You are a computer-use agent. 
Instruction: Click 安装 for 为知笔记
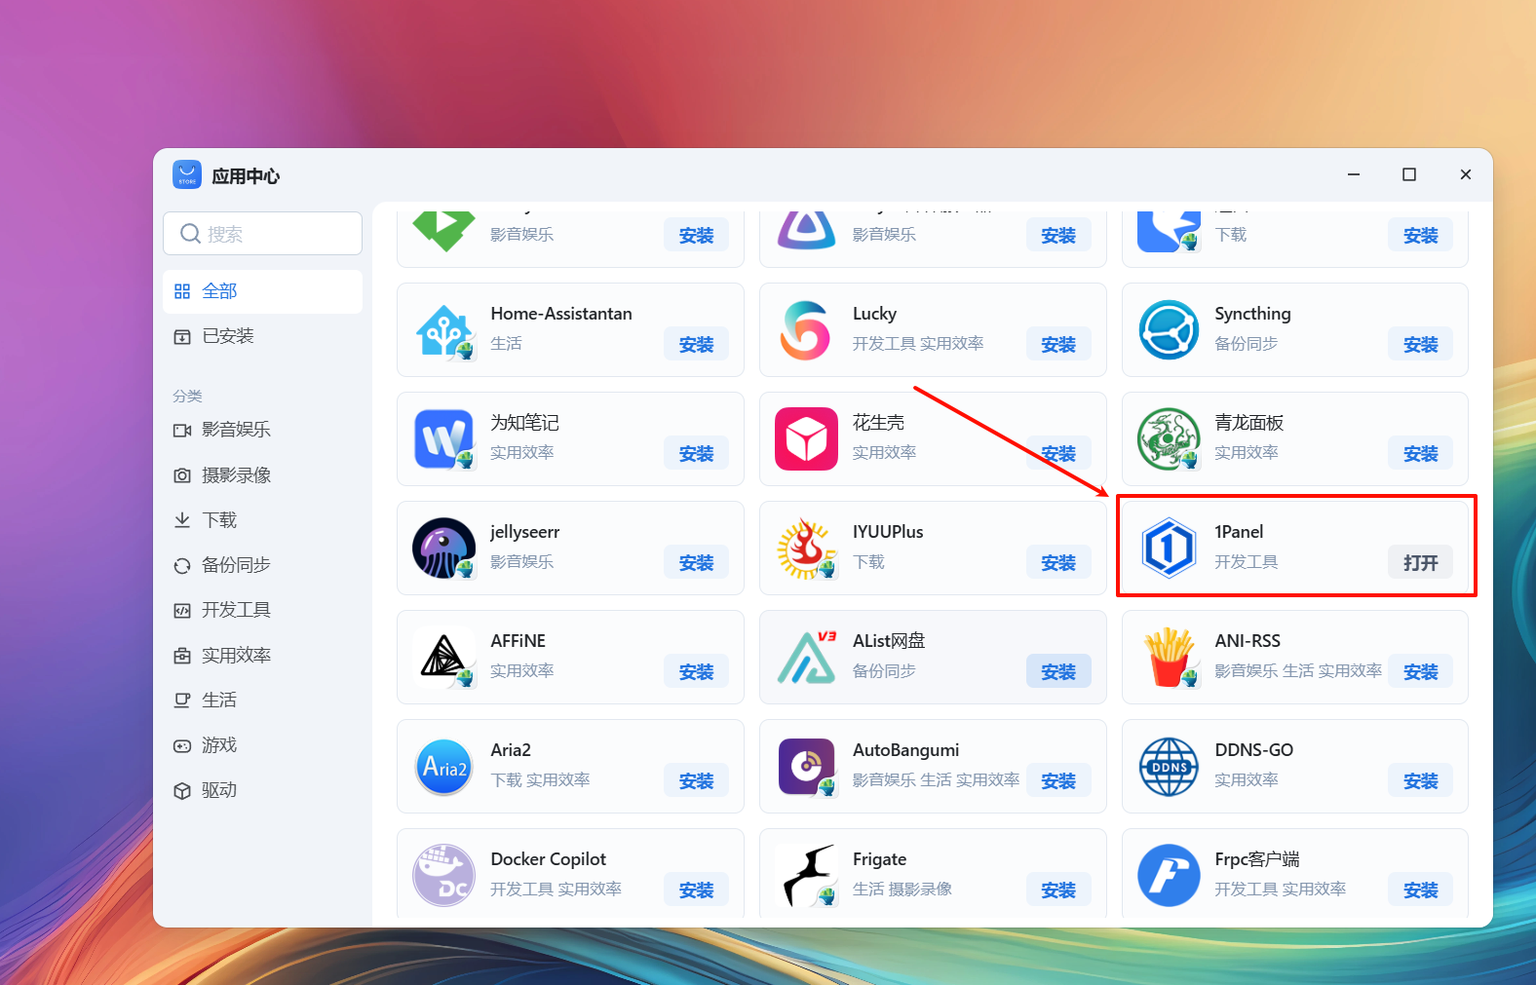(x=697, y=454)
